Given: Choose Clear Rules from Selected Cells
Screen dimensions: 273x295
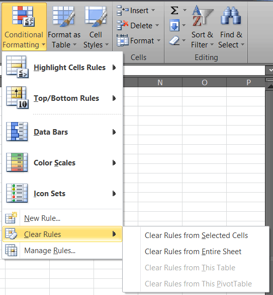Looking at the screenshot, I should tap(196, 235).
